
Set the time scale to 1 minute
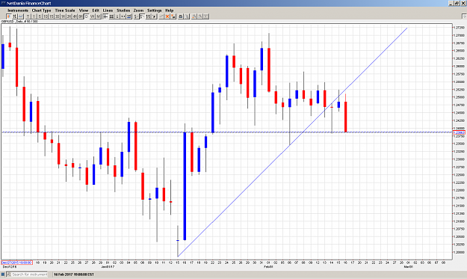pyautogui.click(x=34, y=16)
